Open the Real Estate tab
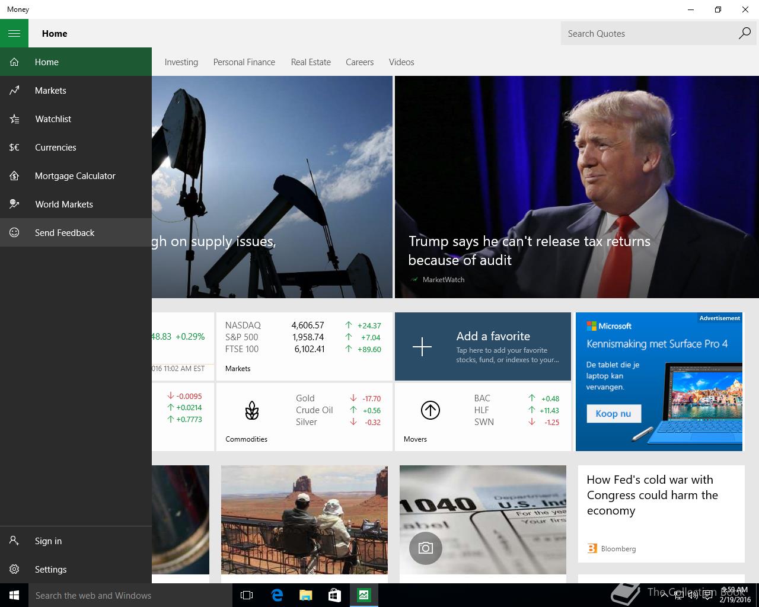 pyautogui.click(x=311, y=62)
